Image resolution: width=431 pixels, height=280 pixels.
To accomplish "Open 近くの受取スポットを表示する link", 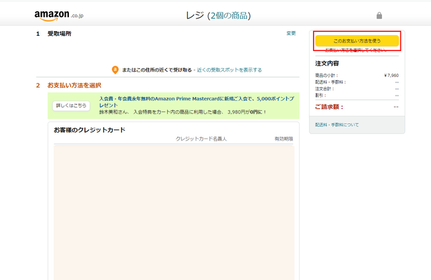I will (x=229, y=70).
